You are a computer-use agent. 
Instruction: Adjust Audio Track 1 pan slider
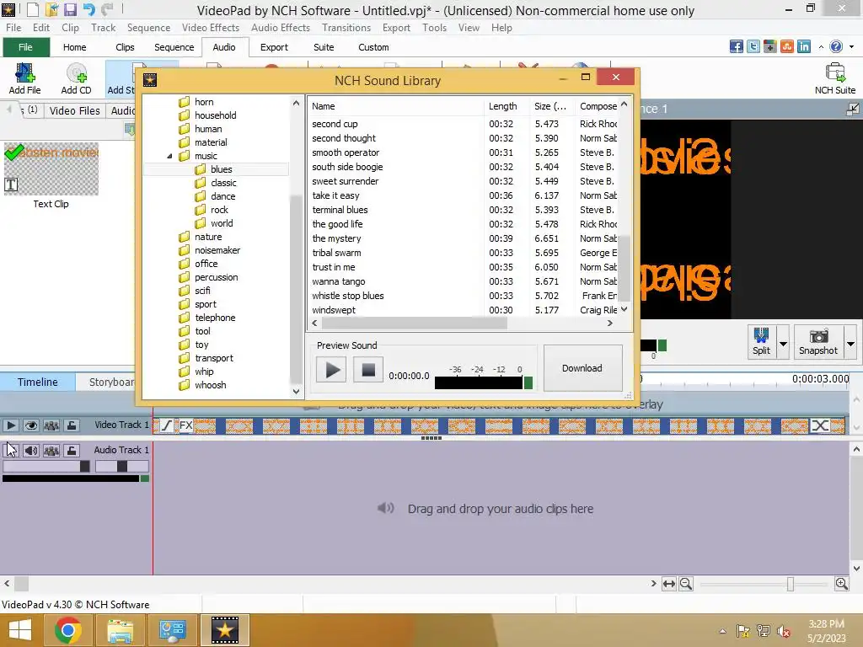tap(121, 467)
